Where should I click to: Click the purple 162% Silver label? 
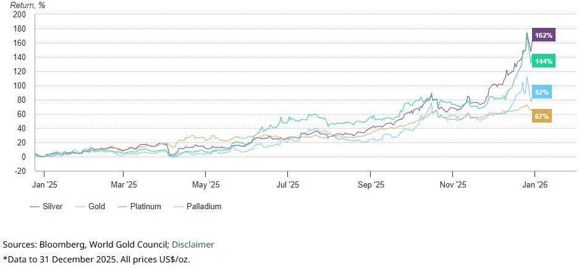coord(544,35)
